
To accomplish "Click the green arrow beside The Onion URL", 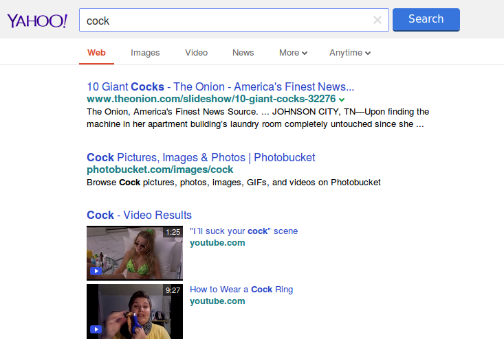I will pyautogui.click(x=342, y=100).
